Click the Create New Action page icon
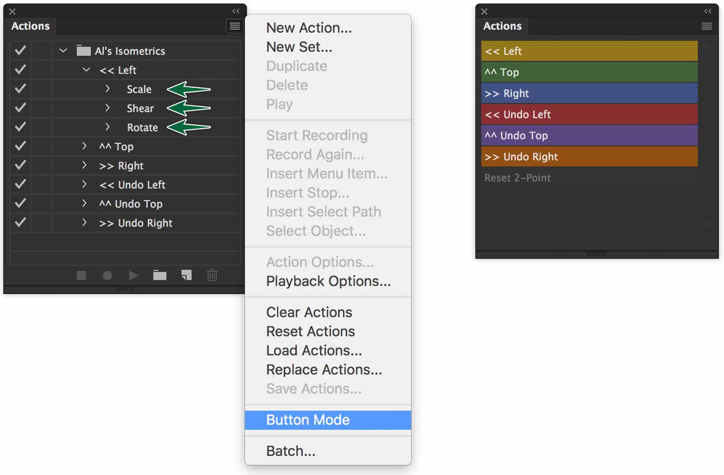The height and width of the screenshot is (475, 724). (186, 275)
